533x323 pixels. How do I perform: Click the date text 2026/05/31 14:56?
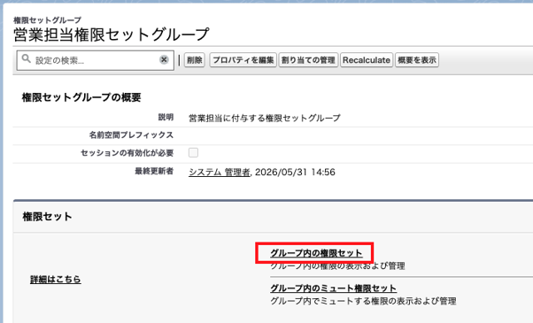[x=295, y=173]
